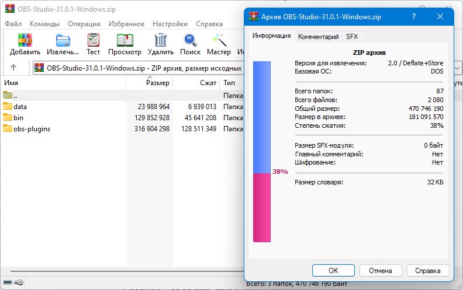Click the help question mark in dialog
The image size is (463, 290).
(x=414, y=16)
